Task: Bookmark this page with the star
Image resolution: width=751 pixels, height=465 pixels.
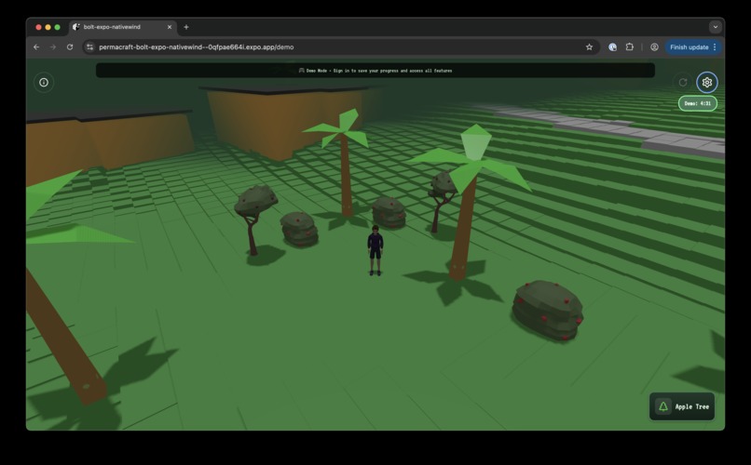Action: point(589,47)
